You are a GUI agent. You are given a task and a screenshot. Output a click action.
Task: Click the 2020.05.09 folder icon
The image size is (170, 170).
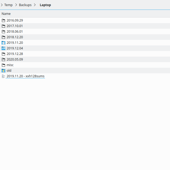(x=3, y=59)
